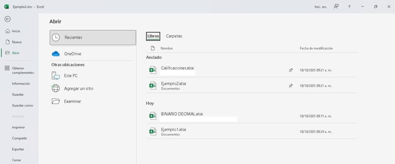Viewport: 395px width, 164px height.
Task: Unpin Calificaciones.xlsx with its pin icon
Action: (x=291, y=70)
